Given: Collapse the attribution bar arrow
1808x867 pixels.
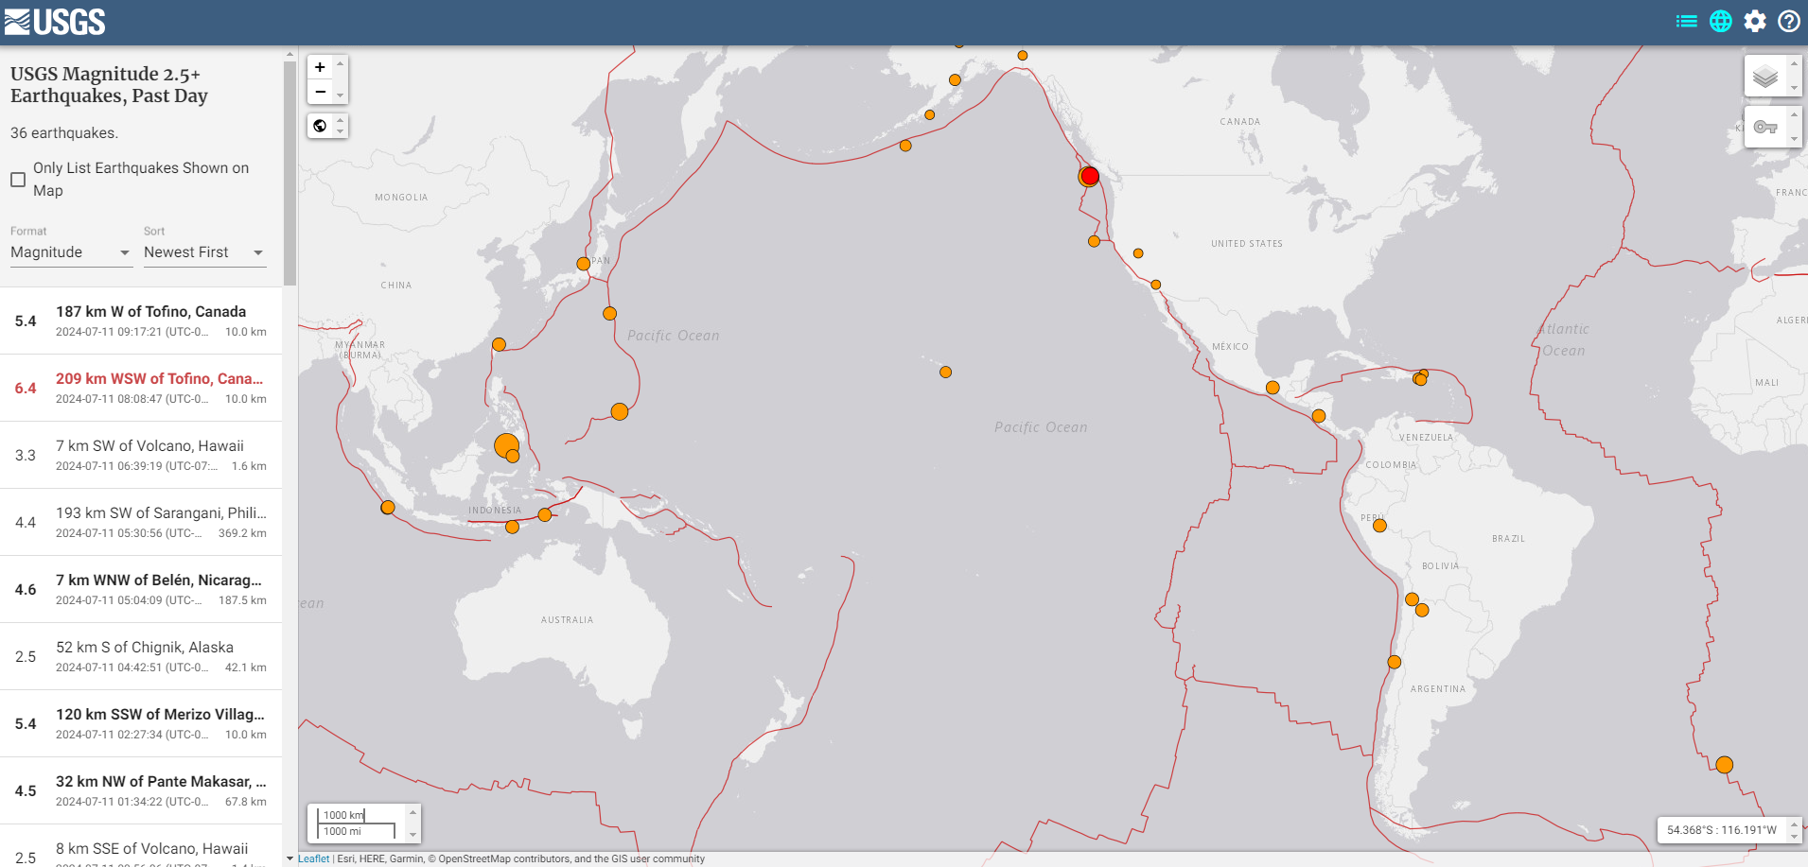Looking at the screenshot, I should [290, 858].
